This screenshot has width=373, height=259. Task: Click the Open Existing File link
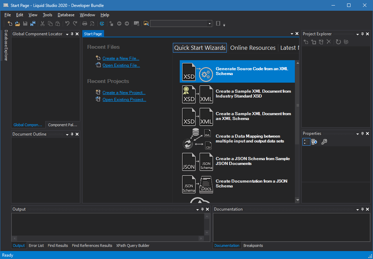coord(121,65)
